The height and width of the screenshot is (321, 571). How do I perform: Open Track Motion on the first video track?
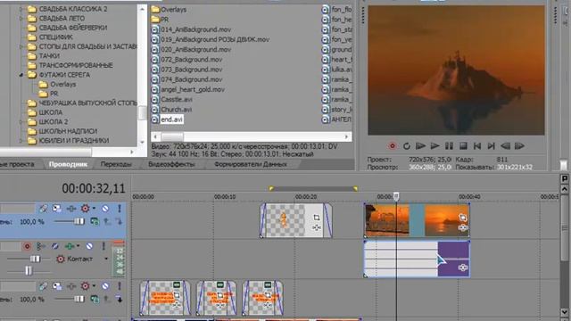tap(57, 209)
